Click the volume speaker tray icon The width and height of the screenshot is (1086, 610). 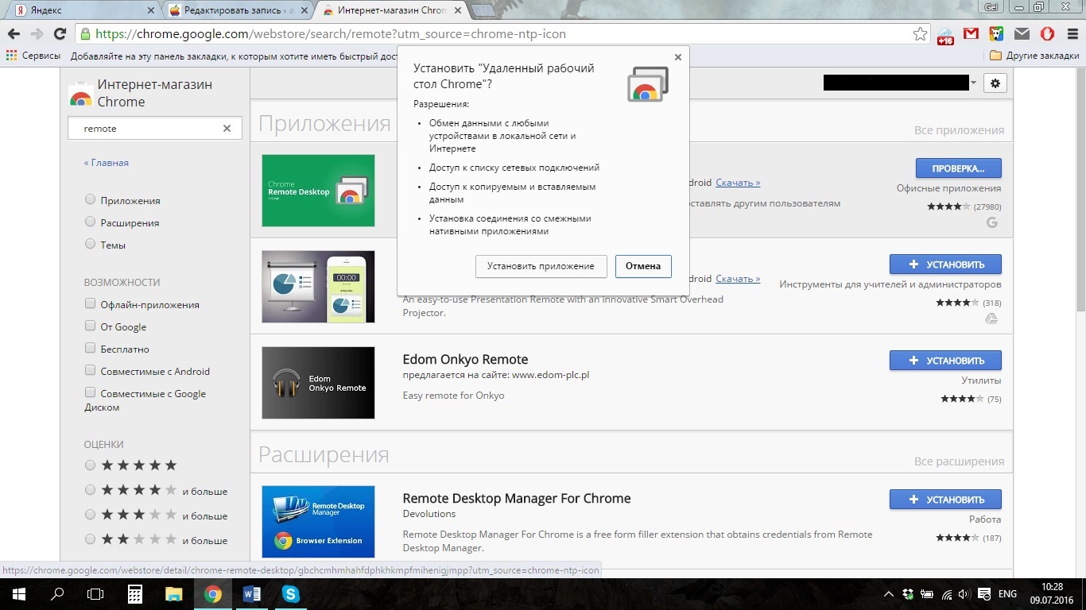pyautogui.click(x=964, y=594)
